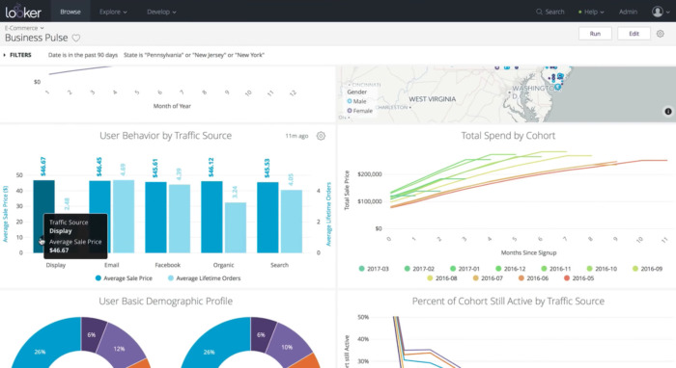Click the Facebook Average Sale Price bar
Screen dimensions: 676x368
[x=155, y=217]
